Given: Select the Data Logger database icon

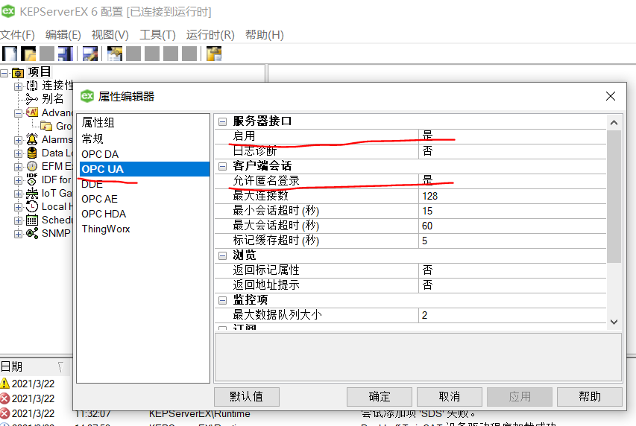Looking at the screenshot, I should [x=32, y=153].
